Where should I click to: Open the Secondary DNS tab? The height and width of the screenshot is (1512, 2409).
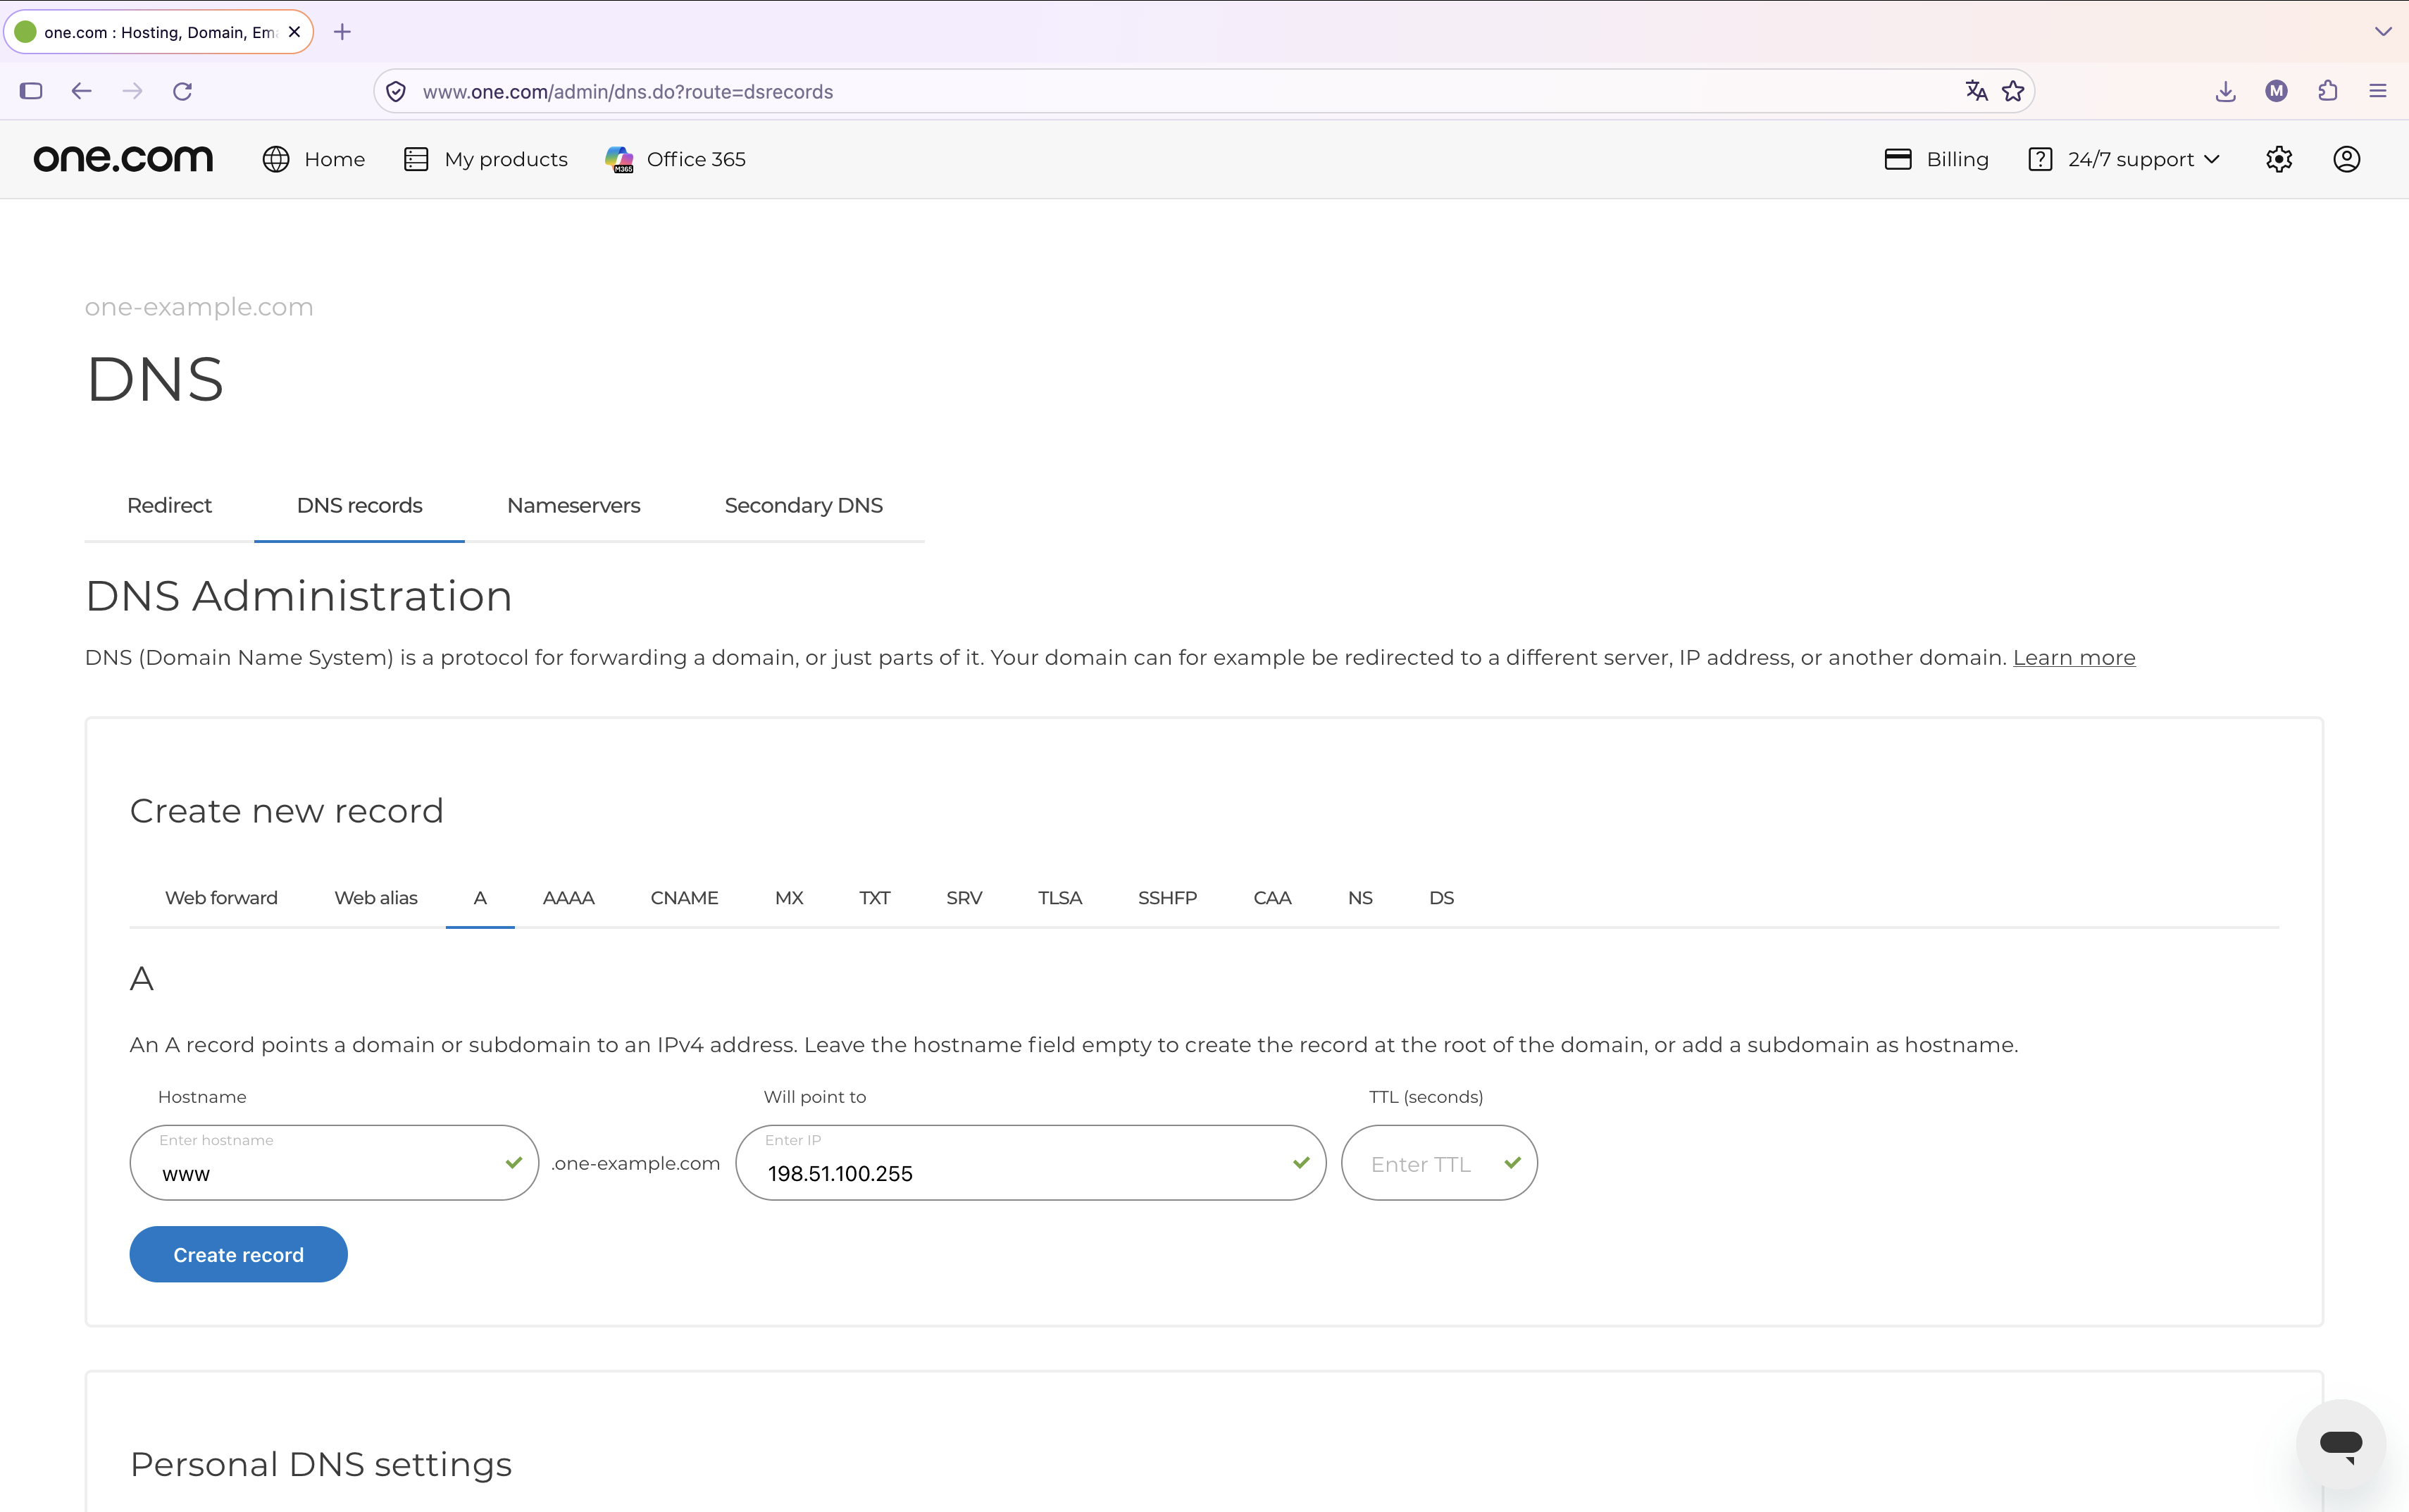click(803, 505)
